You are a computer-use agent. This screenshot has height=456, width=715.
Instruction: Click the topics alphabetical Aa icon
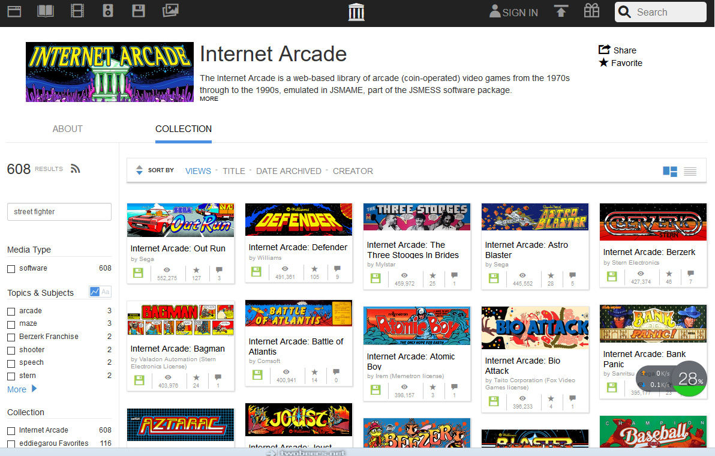106,292
